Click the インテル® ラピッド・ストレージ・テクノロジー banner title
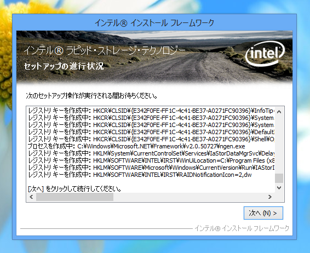The height and width of the screenshot is (253, 310). coord(105,50)
